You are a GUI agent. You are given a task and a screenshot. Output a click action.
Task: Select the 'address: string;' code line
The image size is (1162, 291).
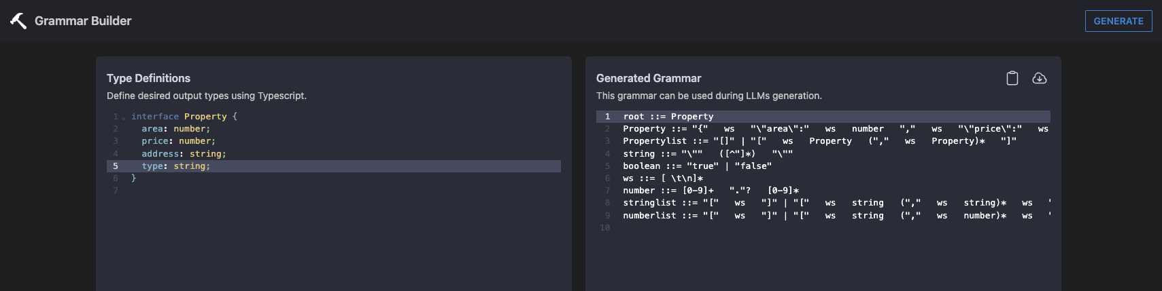[184, 154]
